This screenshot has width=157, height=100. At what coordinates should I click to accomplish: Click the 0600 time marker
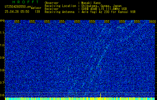click(152, 21)
